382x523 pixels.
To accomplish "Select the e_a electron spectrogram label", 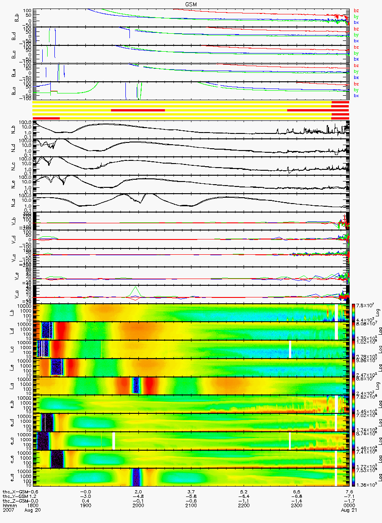I will pos(12,477).
